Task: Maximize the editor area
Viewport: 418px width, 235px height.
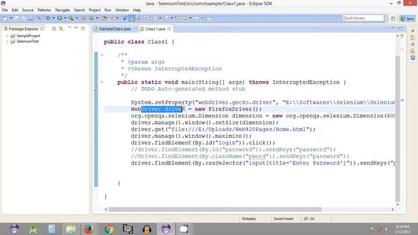Action: (400, 28)
